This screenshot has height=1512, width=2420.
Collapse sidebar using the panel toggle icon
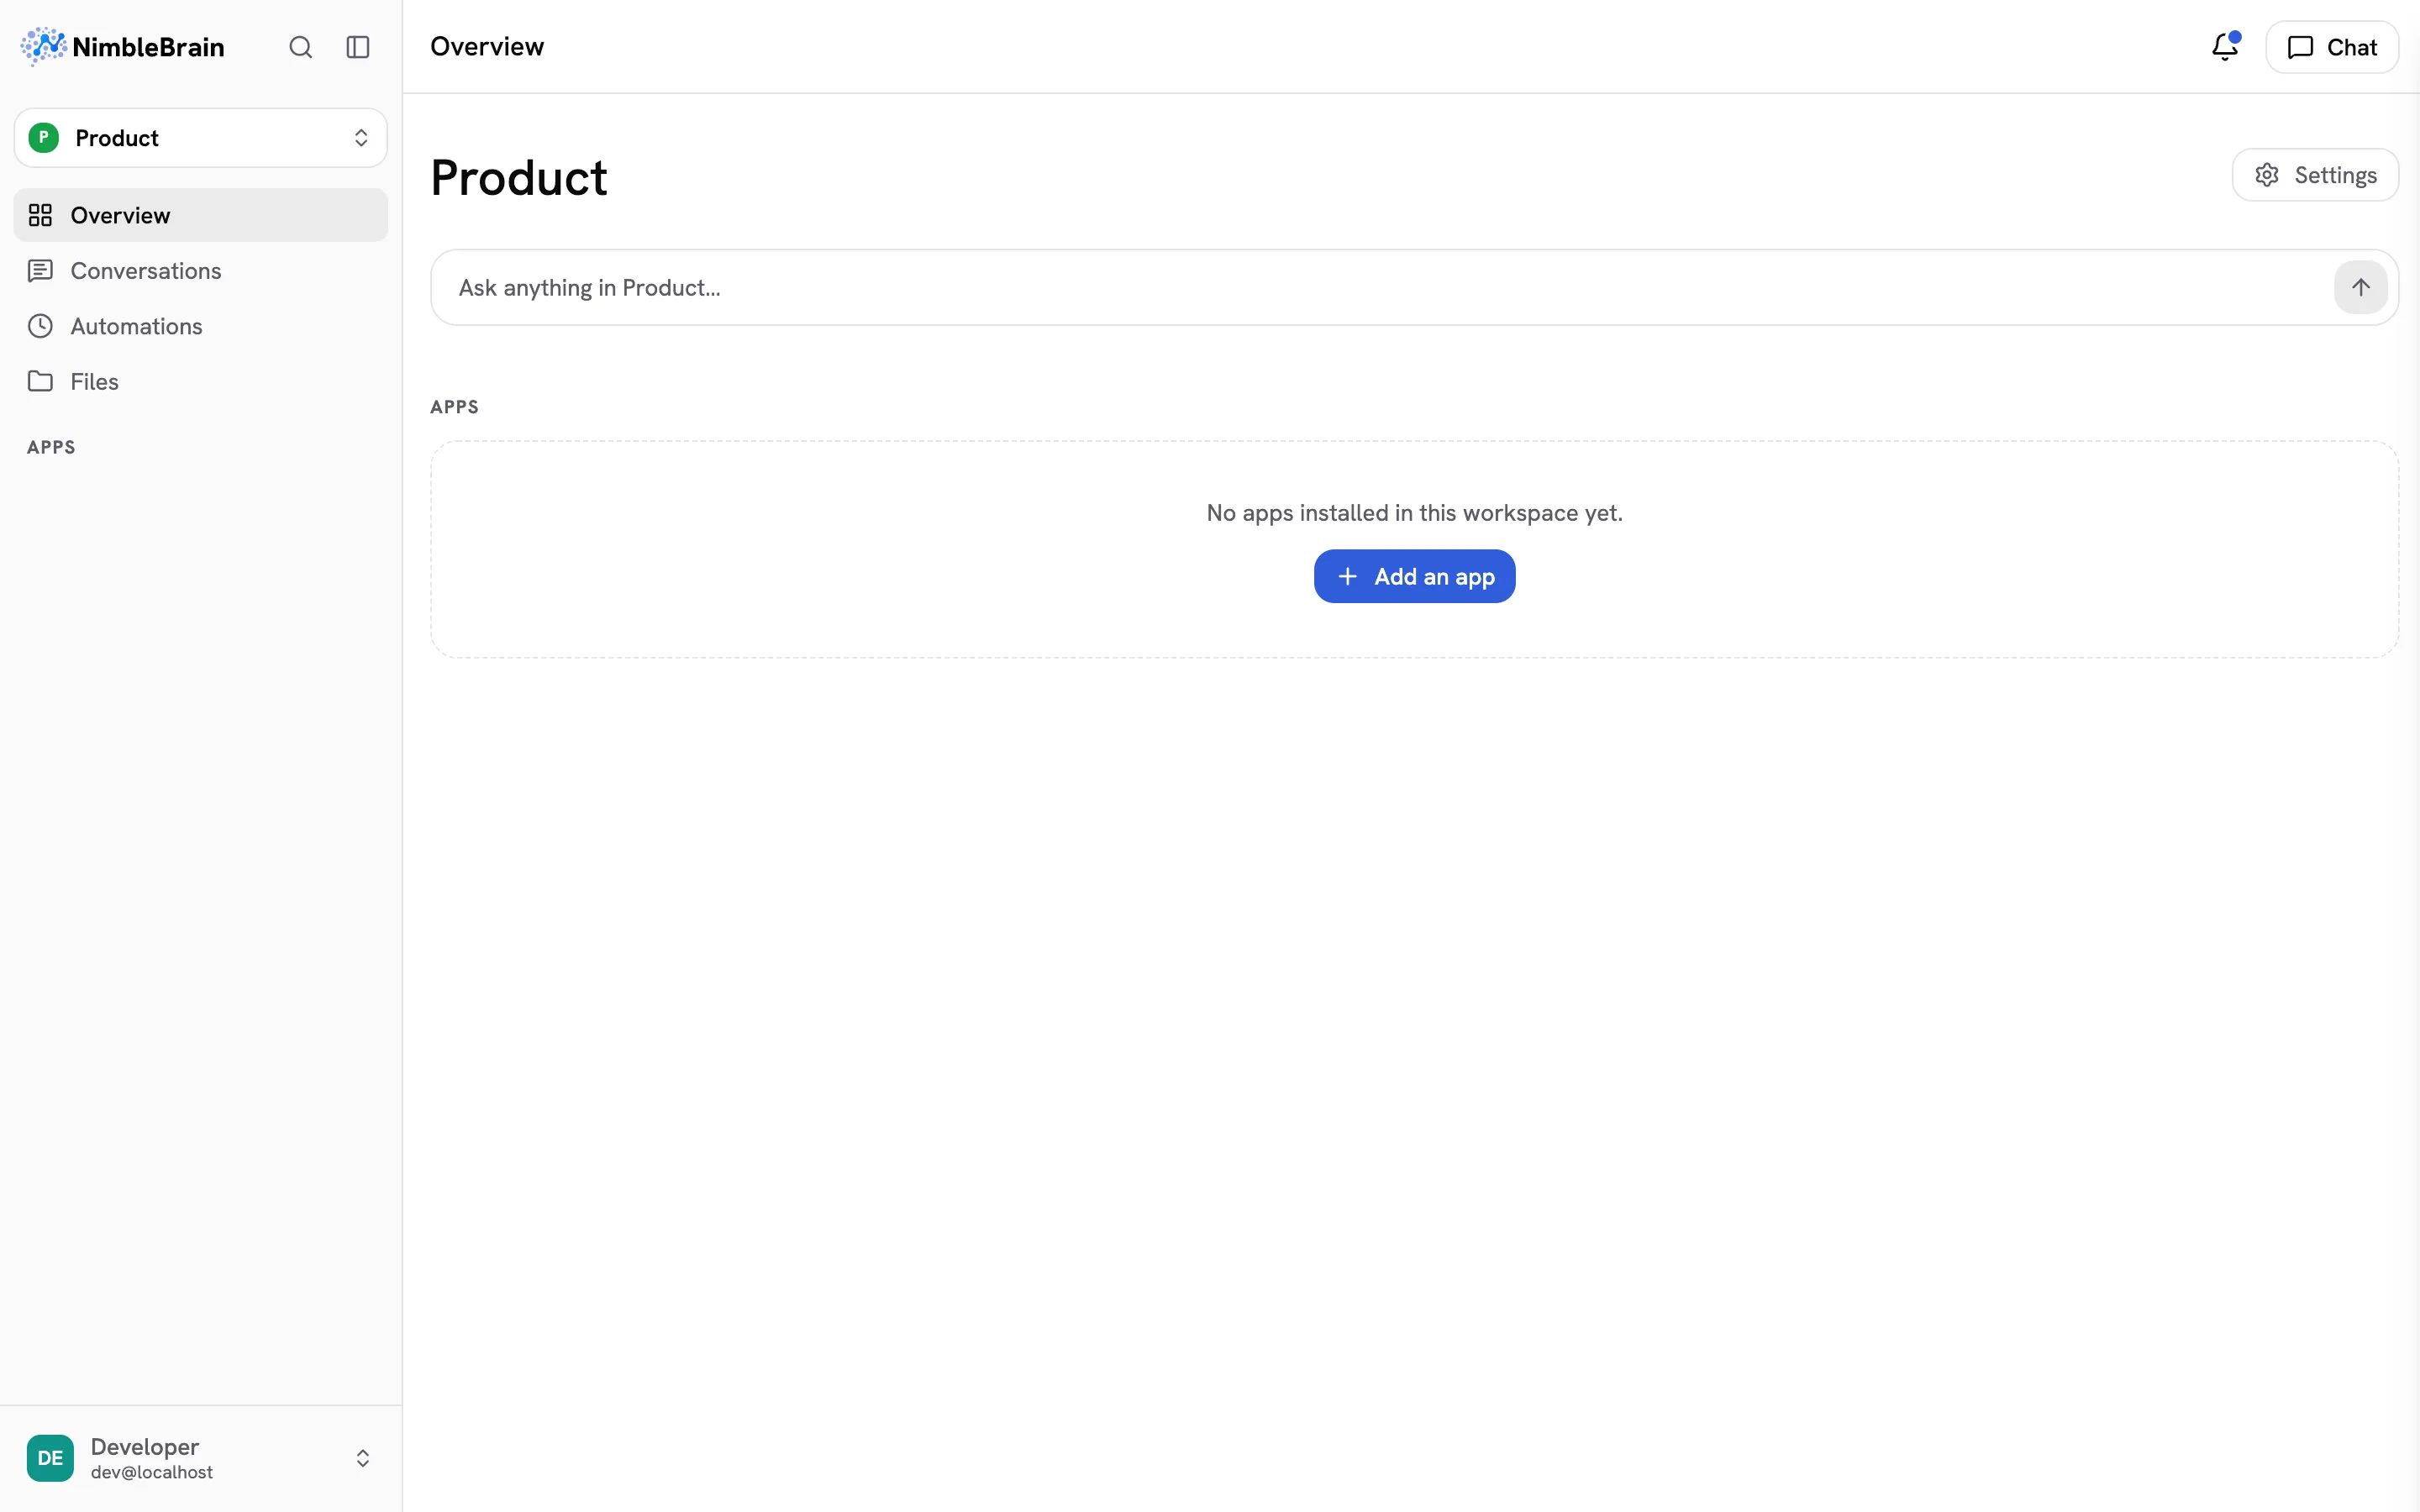pos(358,47)
